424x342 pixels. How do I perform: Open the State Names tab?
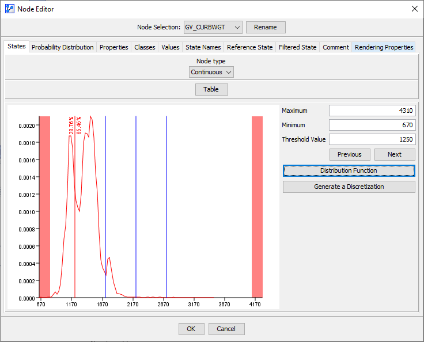tap(203, 47)
